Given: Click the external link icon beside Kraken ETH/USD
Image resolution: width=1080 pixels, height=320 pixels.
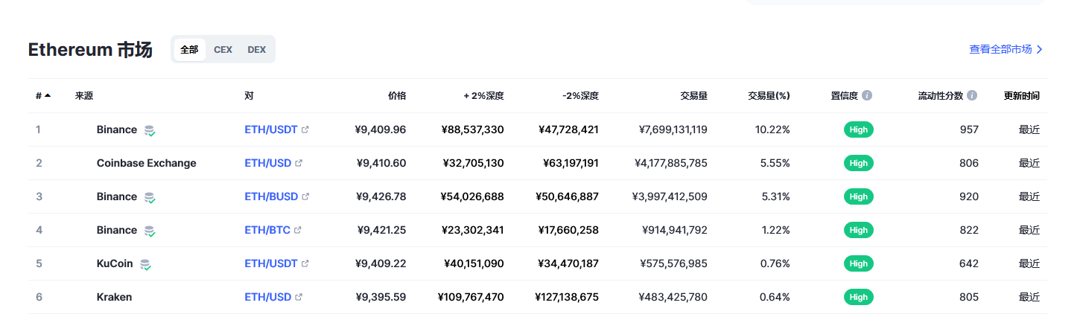Looking at the screenshot, I should tap(299, 297).
